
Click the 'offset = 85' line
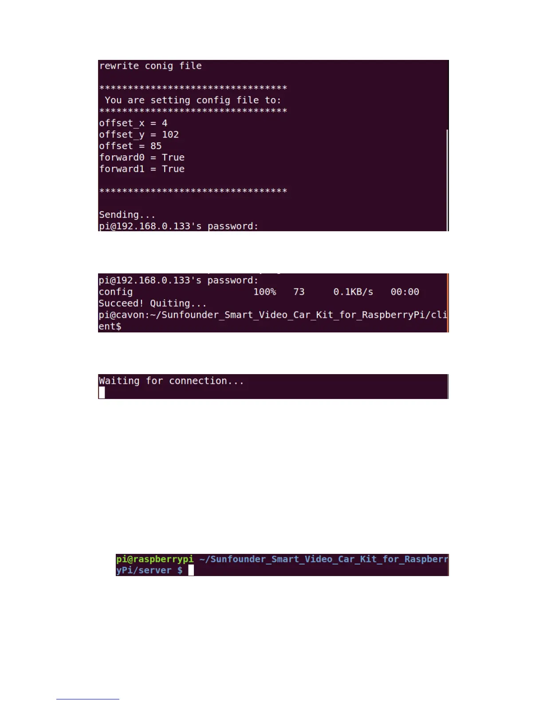coord(130,146)
